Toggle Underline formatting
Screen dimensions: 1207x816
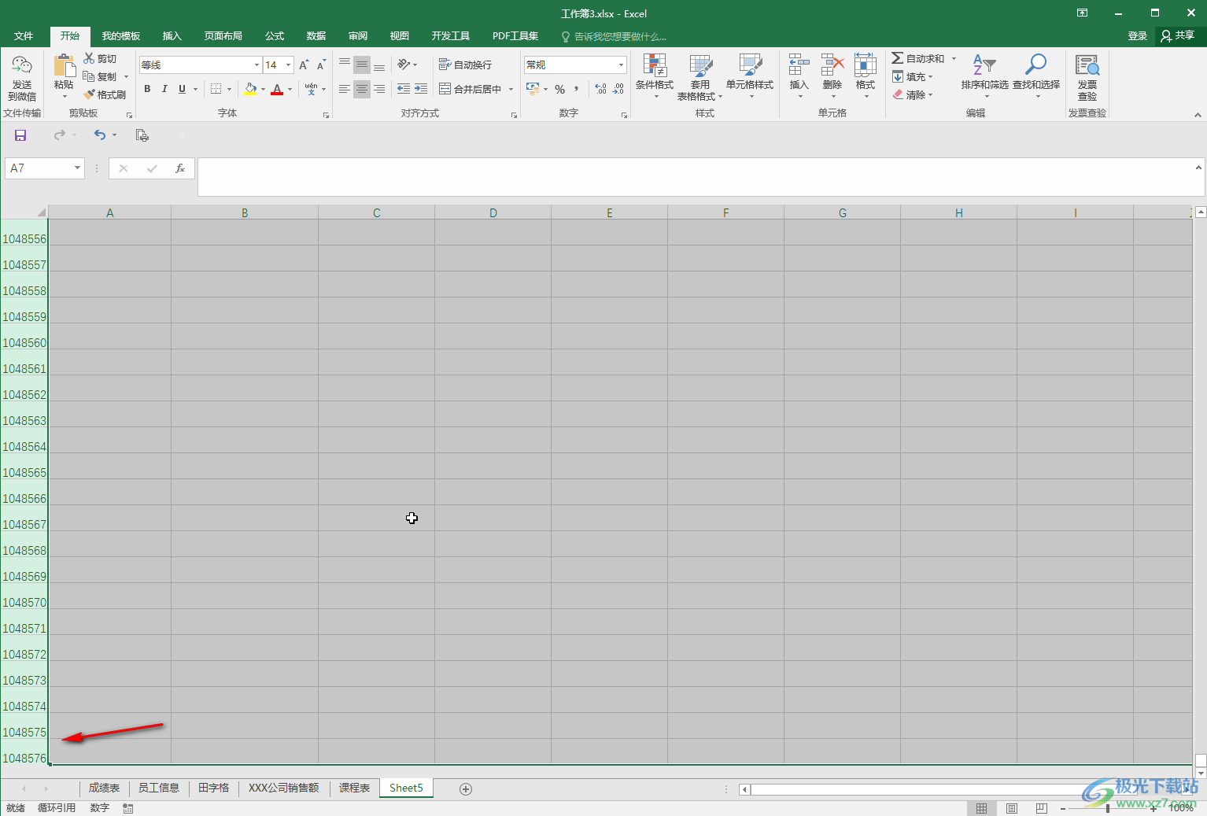tap(182, 89)
